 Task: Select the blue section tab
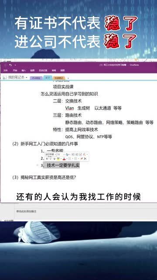(x=48, y=78)
